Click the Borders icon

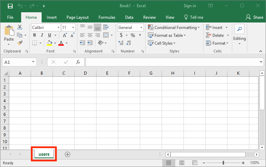tap(34, 43)
